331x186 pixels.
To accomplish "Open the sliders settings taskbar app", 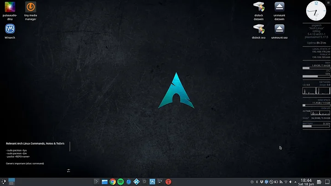I will [160, 181].
